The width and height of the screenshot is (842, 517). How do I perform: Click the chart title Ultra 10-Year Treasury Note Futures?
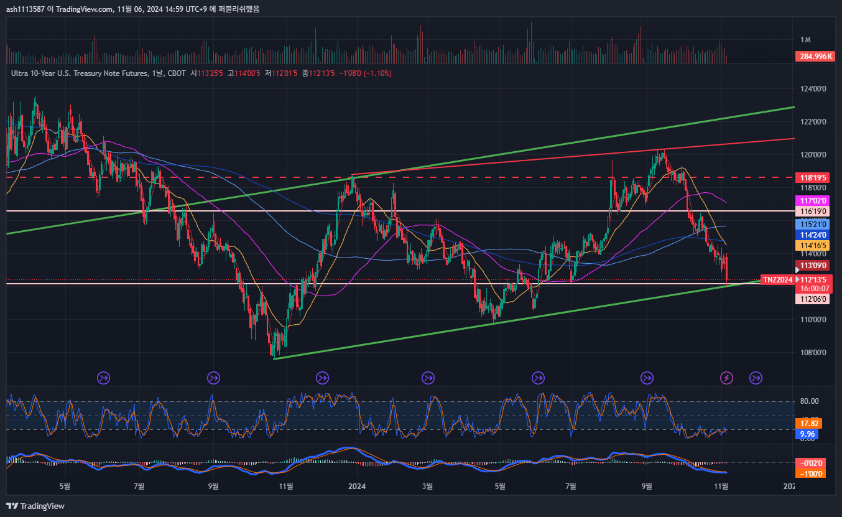tap(80, 73)
